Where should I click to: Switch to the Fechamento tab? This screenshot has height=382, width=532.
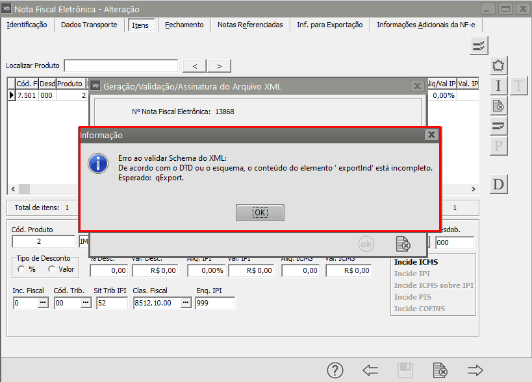pos(184,25)
